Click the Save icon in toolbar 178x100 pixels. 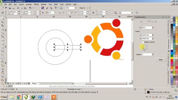coord(10,8)
